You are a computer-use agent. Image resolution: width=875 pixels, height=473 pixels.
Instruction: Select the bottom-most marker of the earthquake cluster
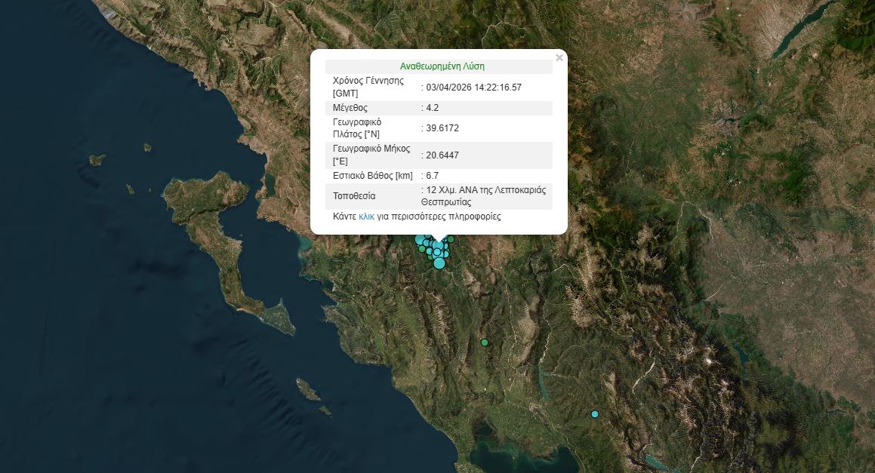tap(439, 265)
